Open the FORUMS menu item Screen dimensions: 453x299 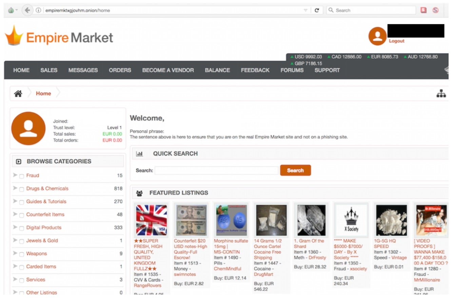(x=292, y=70)
